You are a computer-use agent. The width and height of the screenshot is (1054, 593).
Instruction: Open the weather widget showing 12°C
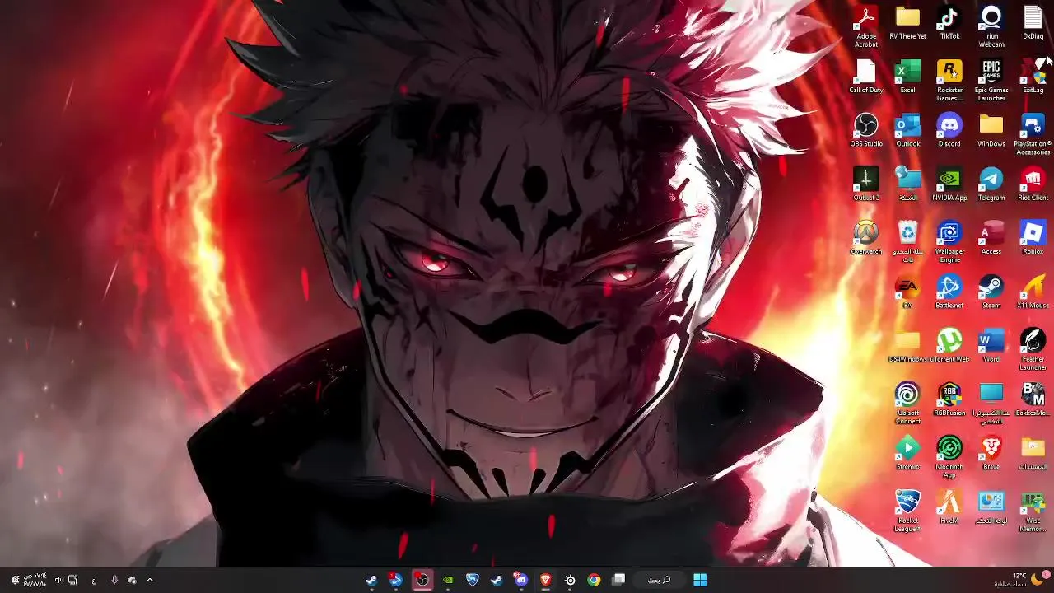tap(1019, 580)
